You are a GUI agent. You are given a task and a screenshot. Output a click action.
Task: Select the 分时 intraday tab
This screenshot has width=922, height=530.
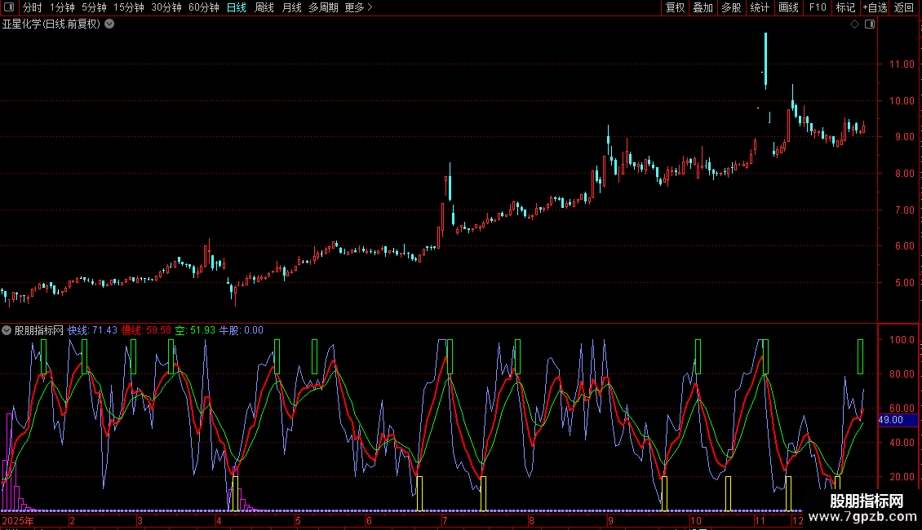pos(33,7)
